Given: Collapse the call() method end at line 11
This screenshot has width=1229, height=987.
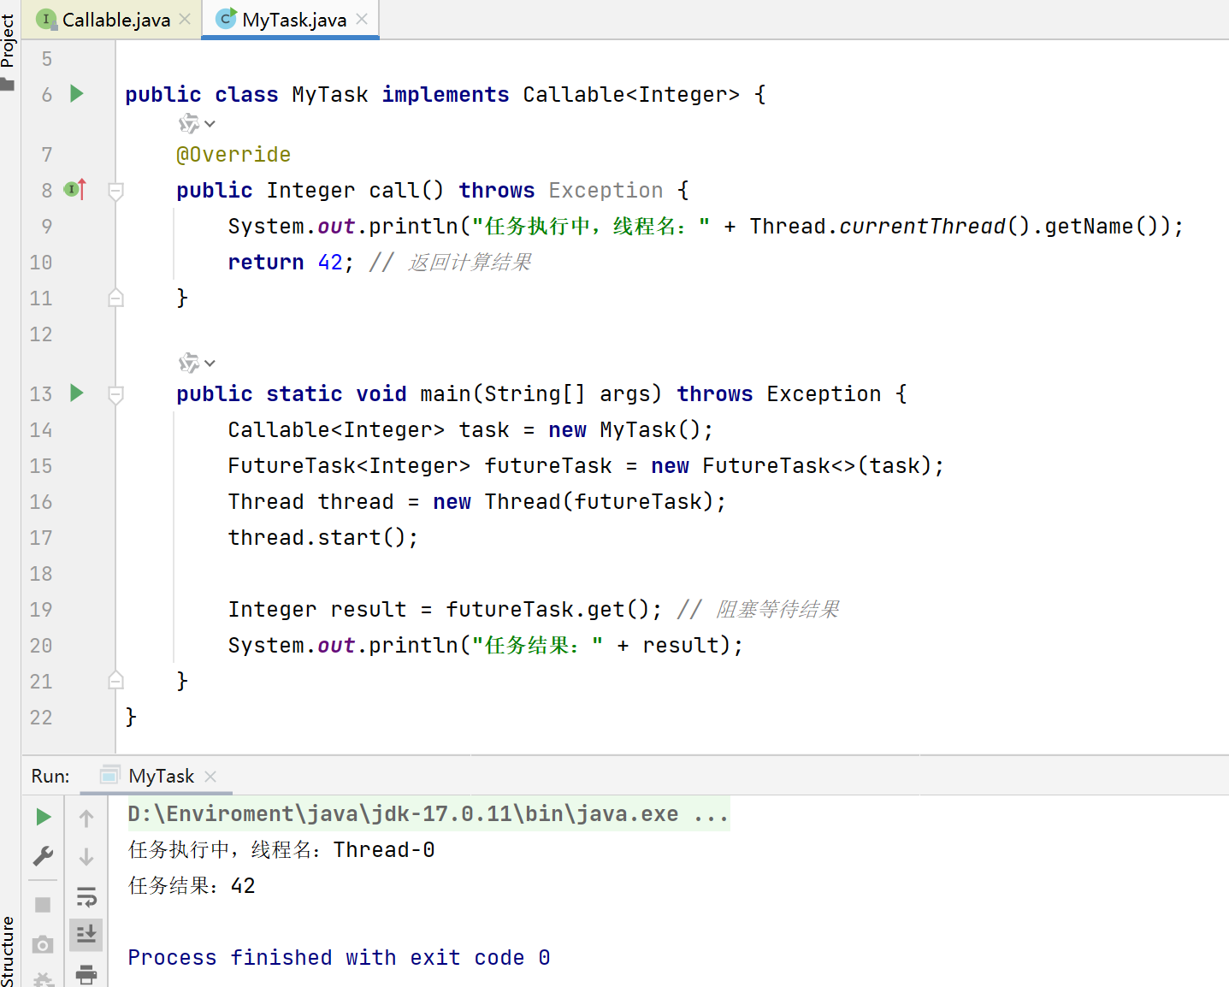Looking at the screenshot, I should click(116, 298).
